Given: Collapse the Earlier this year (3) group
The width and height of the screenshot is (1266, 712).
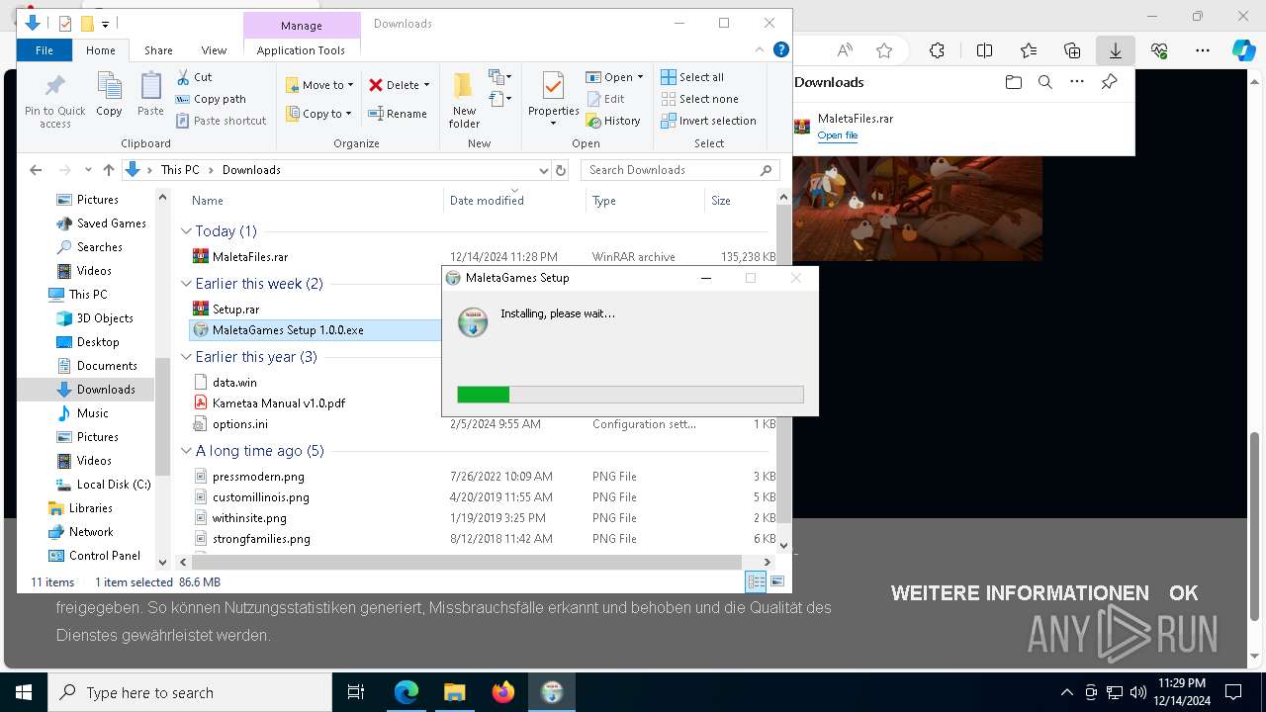Looking at the screenshot, I should (186, 356).
